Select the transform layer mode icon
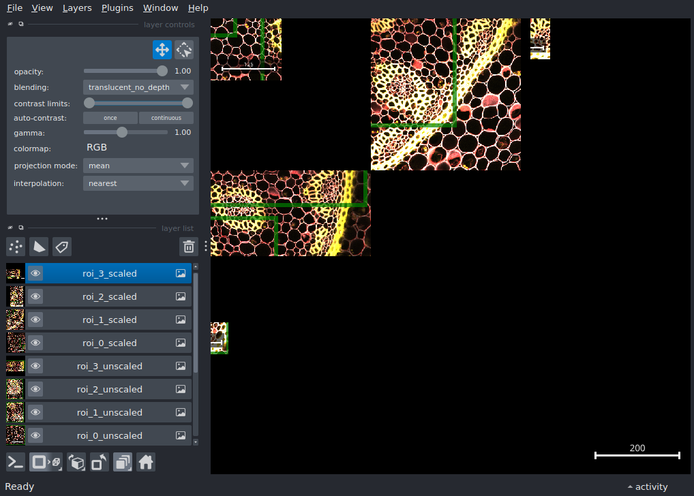This screenshot has width=694, height=496. (x=184, y=50)
